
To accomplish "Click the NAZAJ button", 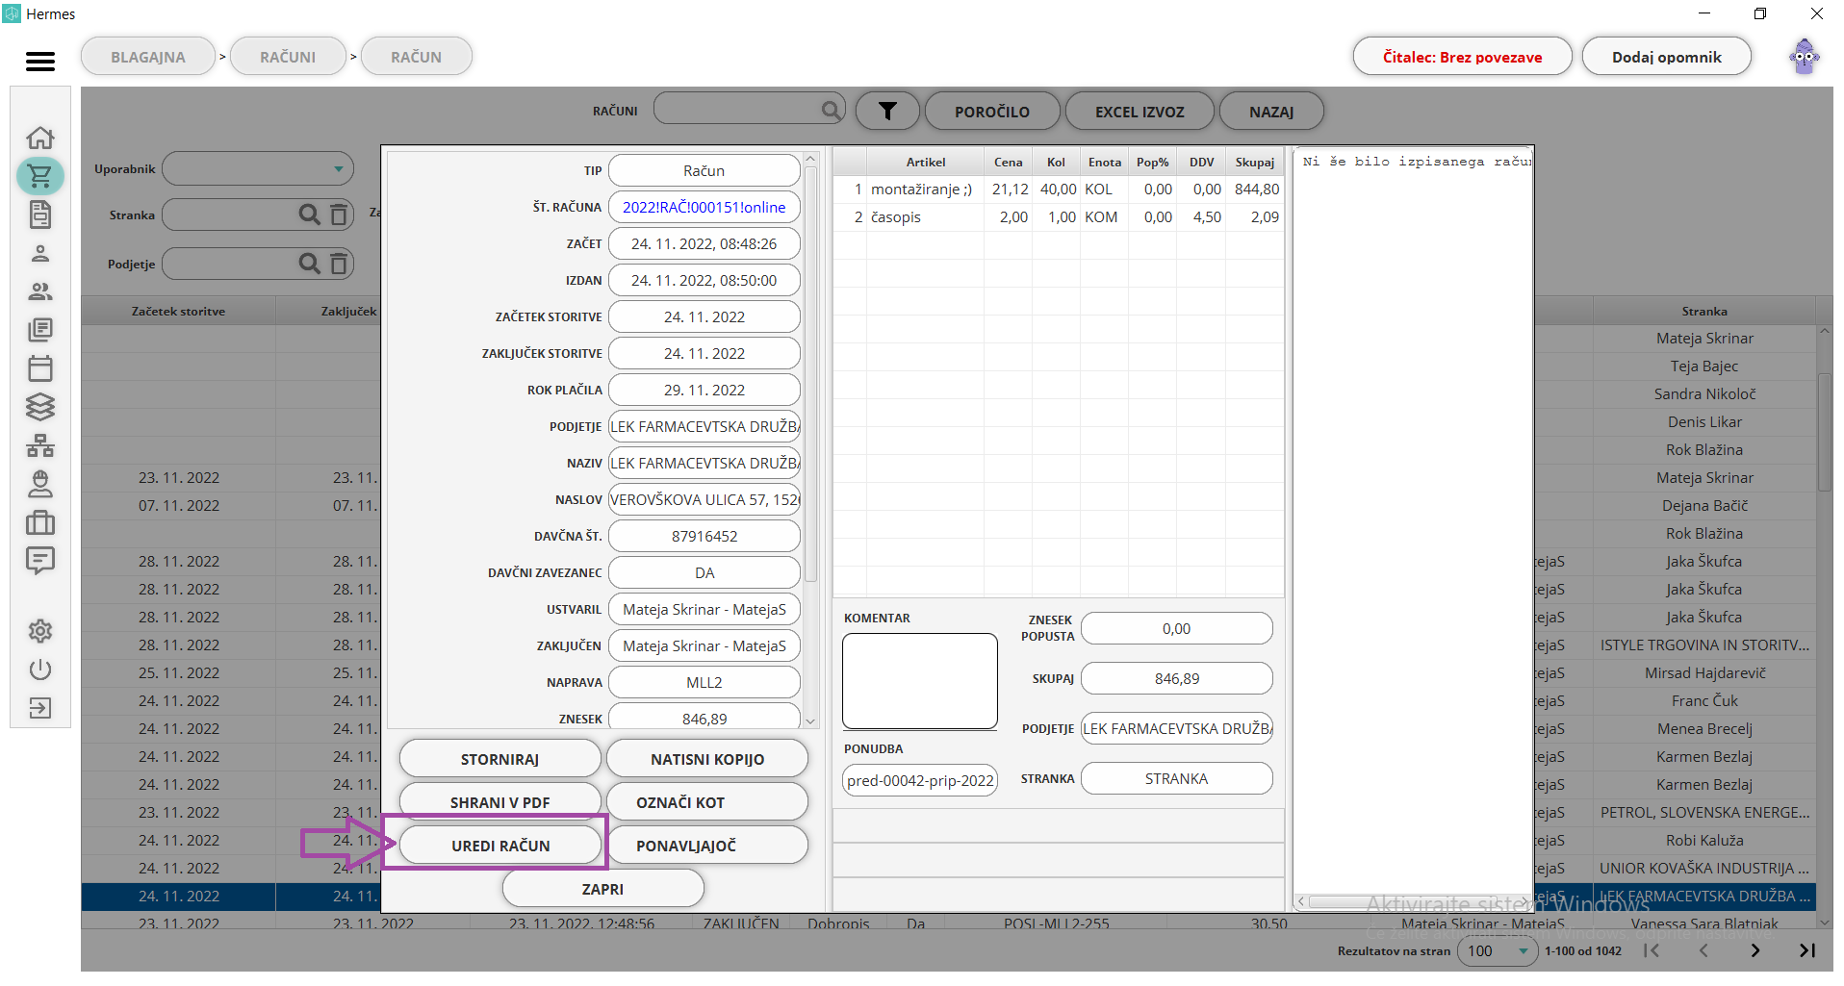I will [1271, 112].
